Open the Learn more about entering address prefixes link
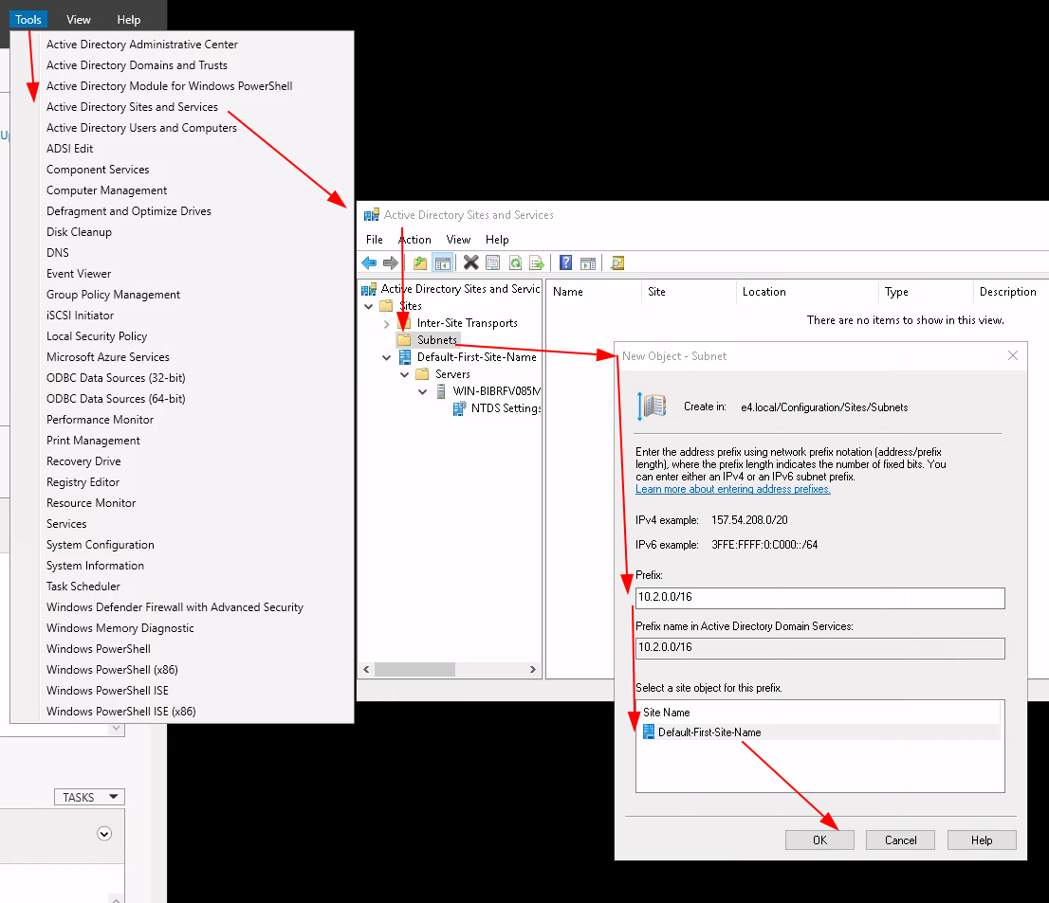Screen dimensions: 1049x903 pyautogui.click(x=732, y=489)
